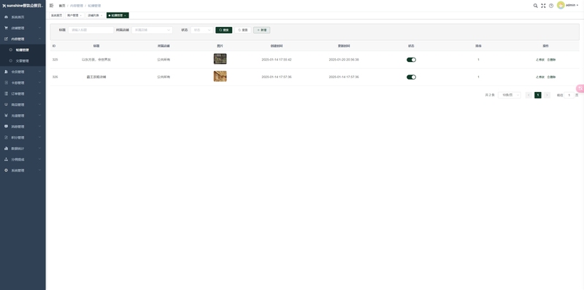Click the title search input field
This screenshot has height=290, width=584.
pyautogui.click(x=91, y=30)
